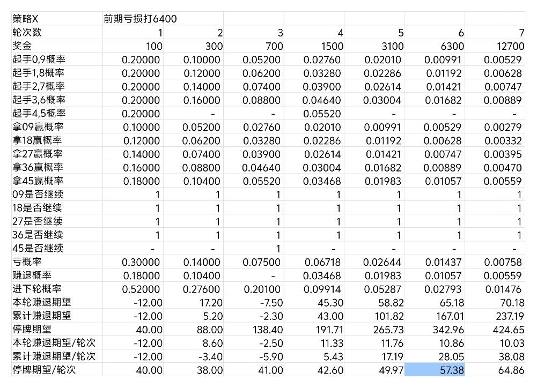Click the row label 拿36赢概率
537x388 pixels.
[38, 167]
